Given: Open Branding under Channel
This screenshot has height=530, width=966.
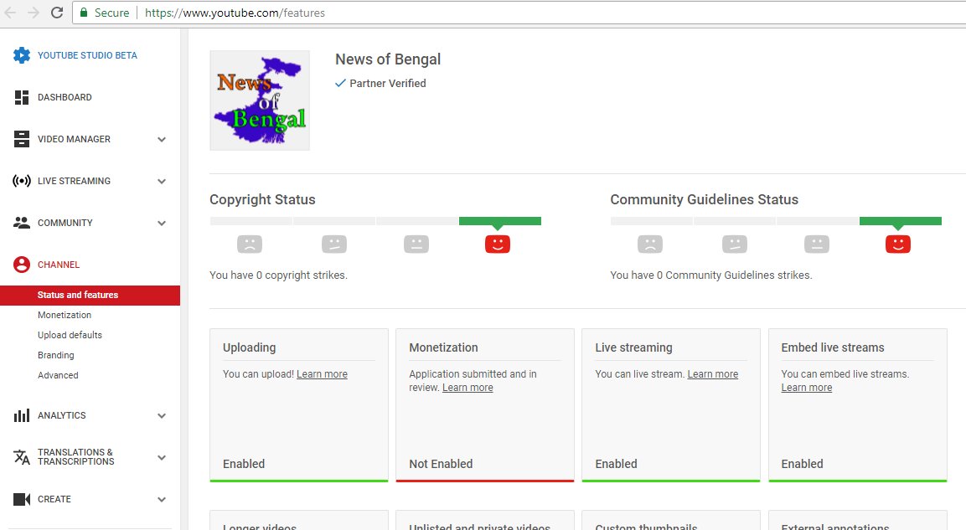Looking at the screenshot, I should tap(55, 355).
